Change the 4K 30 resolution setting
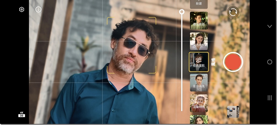The height and width of the screenshot is (125, 277). (22, 114)
